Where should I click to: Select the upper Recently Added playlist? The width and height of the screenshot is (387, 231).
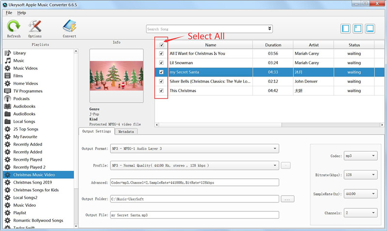(x=28, y=144)
